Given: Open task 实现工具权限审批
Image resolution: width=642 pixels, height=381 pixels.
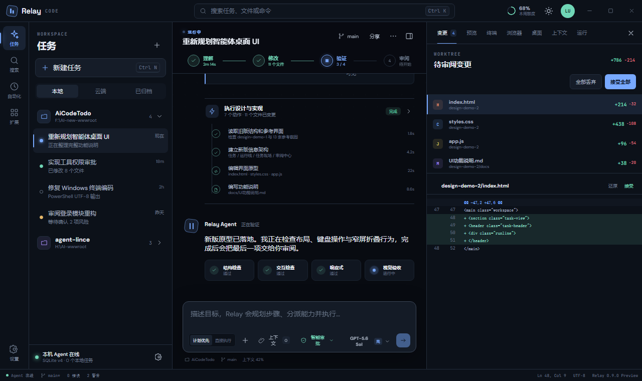Looking at the screenshot, I should tap(100, 166).
